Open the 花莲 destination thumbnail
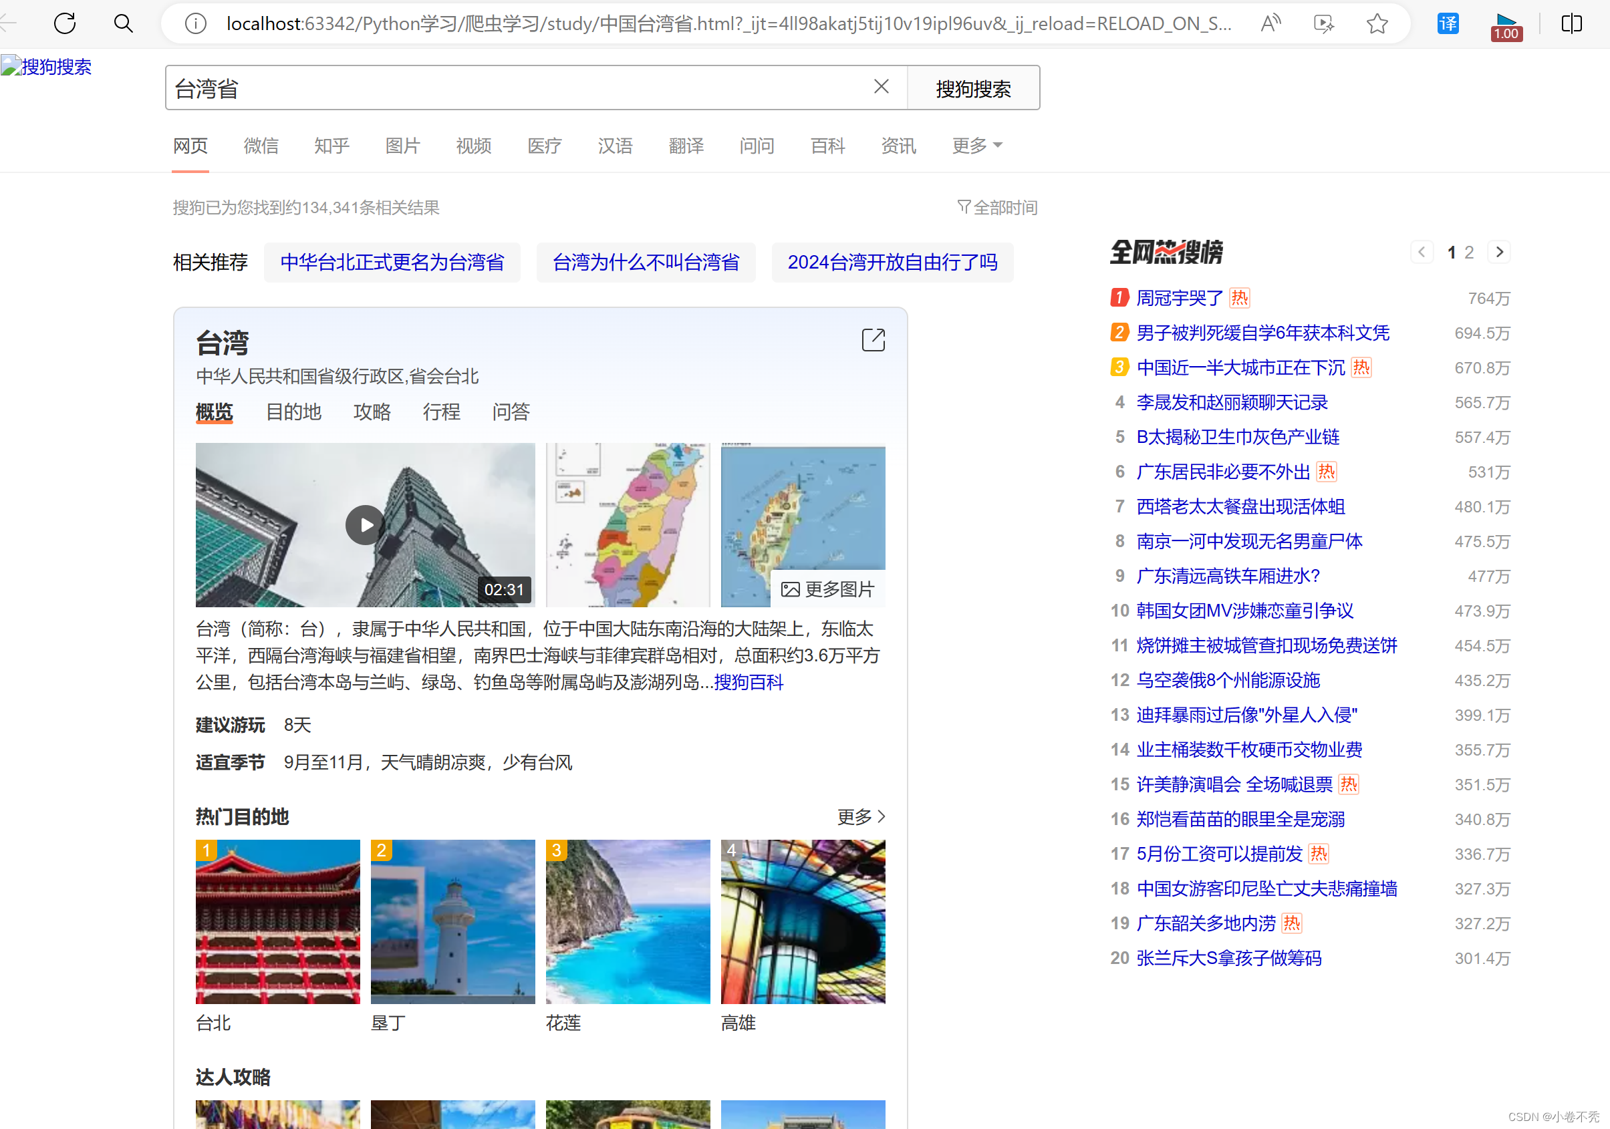The width and height of the screenshot is (1610, 1129). click(628, 923)
